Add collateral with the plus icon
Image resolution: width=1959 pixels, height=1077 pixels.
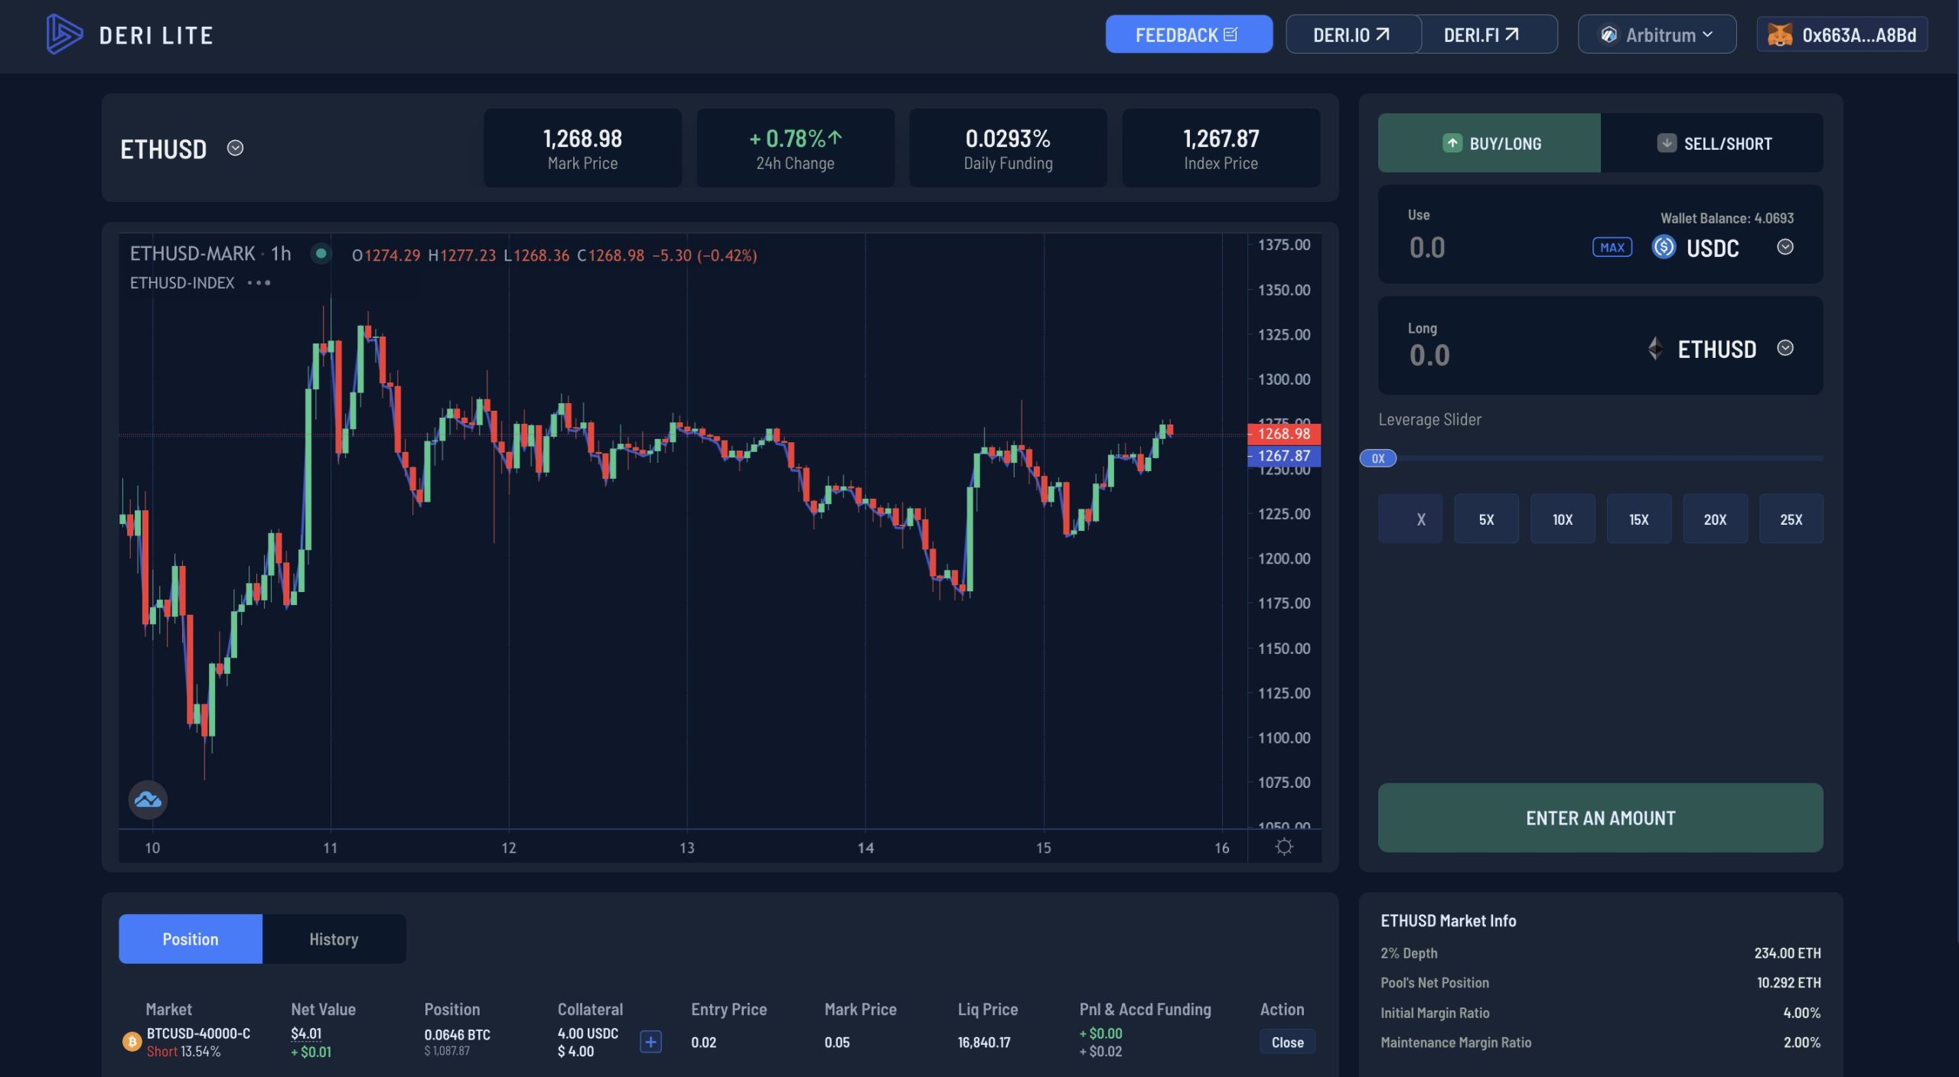coord(650,1041)
